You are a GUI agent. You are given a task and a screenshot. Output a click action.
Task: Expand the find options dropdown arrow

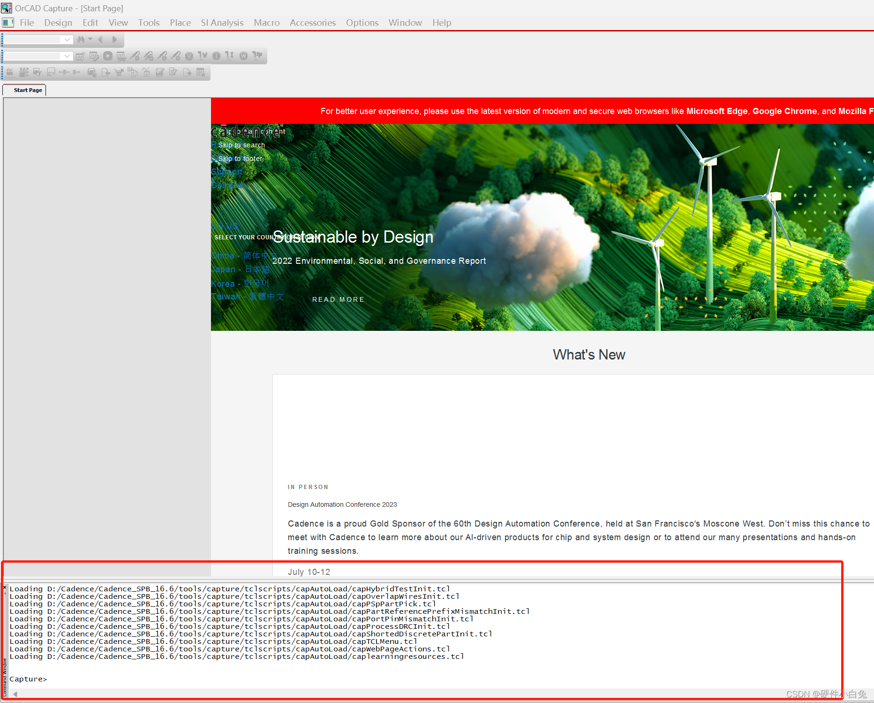click(x=90, y=39)
